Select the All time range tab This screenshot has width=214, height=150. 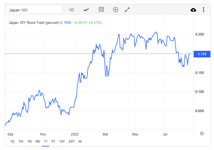point(80,141)
